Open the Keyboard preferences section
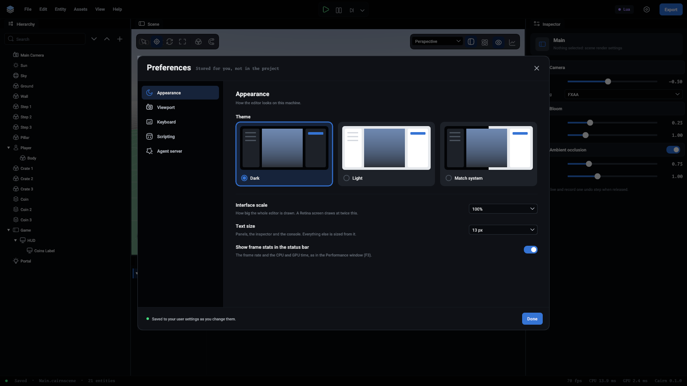The image size is (687, 386). 180,122
